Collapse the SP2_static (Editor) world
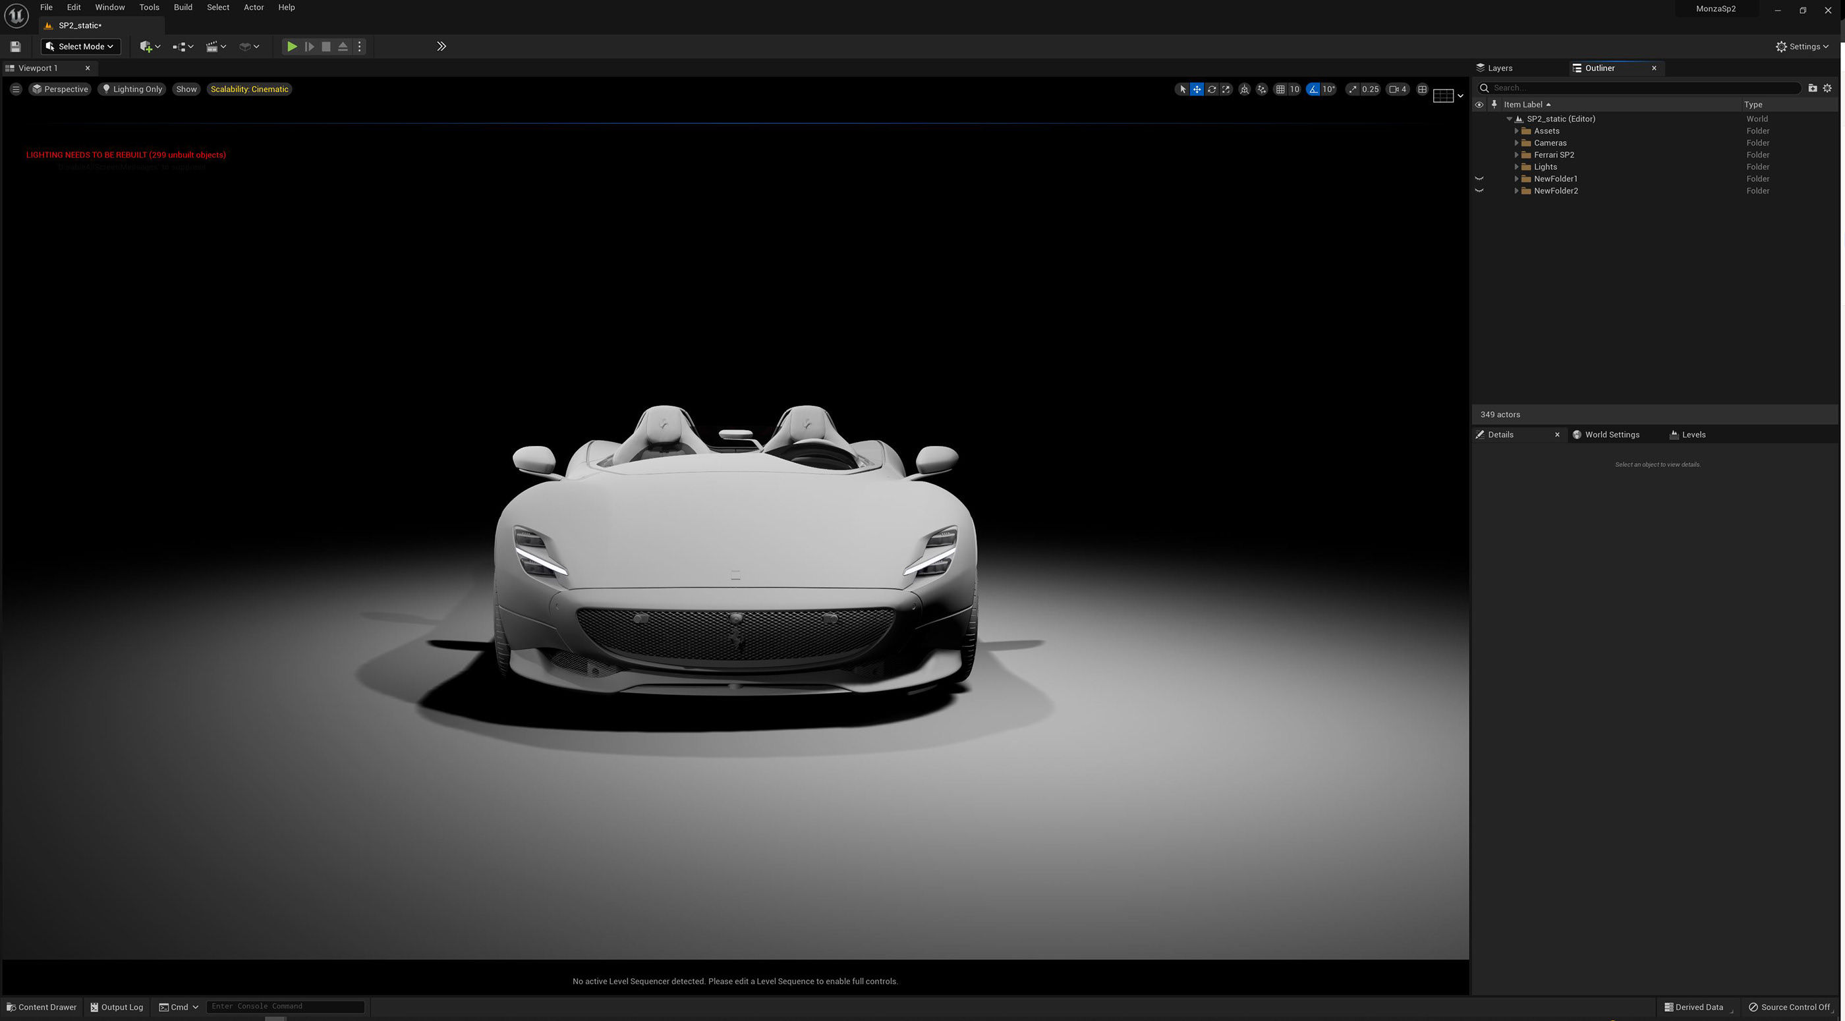Screen dimensions: 1845x1021 tap(1509, 119)
